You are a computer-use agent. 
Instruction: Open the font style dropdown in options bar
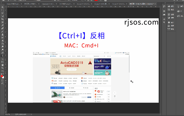click(x=44, y=1)
